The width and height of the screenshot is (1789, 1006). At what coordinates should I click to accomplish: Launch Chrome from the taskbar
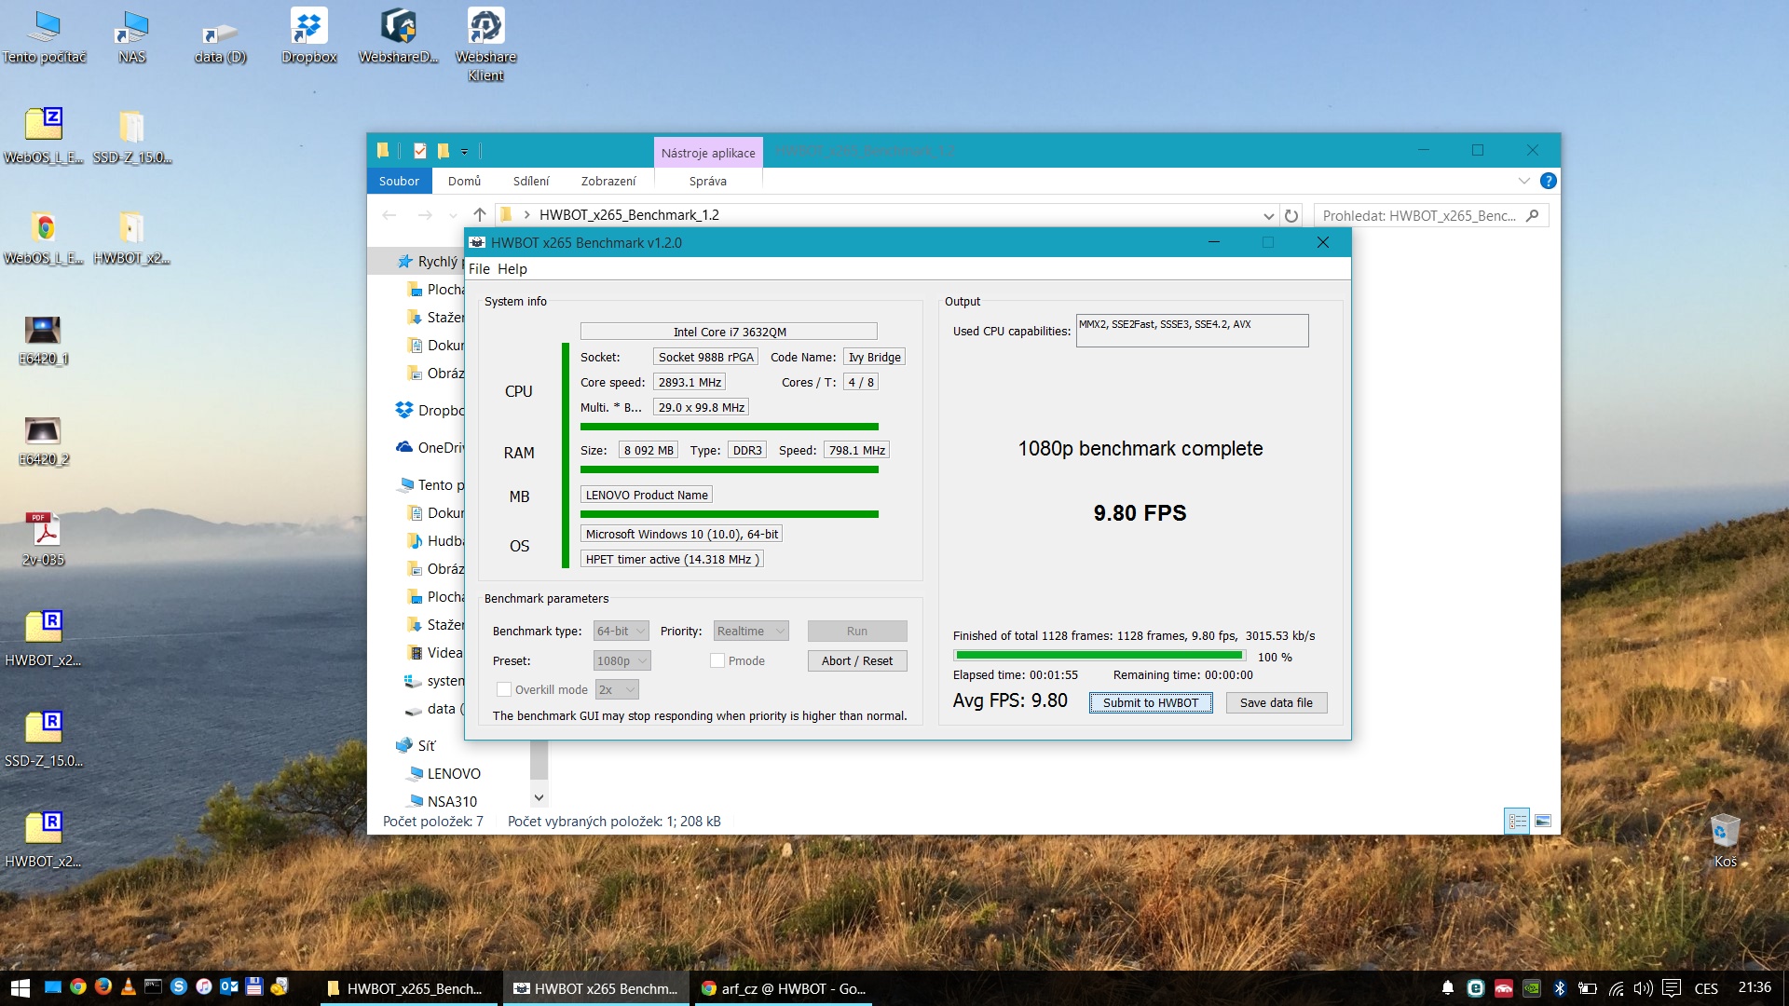point(78,987)
